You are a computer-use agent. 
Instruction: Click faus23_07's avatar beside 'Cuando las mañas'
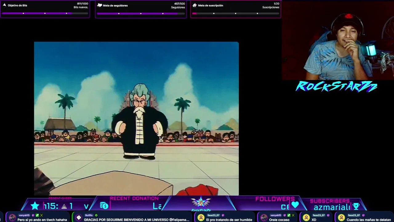pos(341,218)
